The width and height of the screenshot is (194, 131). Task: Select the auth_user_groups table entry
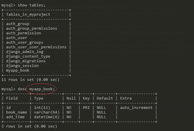(x=24, y=42)
